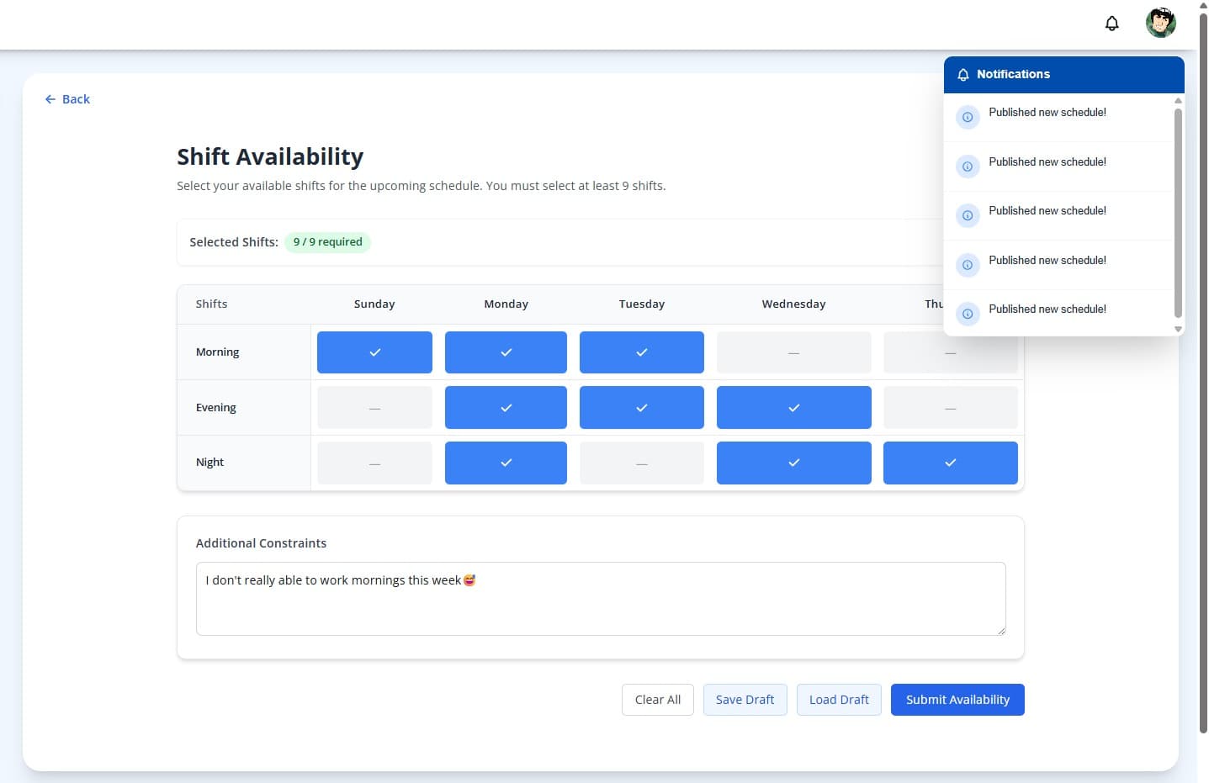
Task: Click the bell icon in the Notifications header
Action: click(x=963, y=75)
